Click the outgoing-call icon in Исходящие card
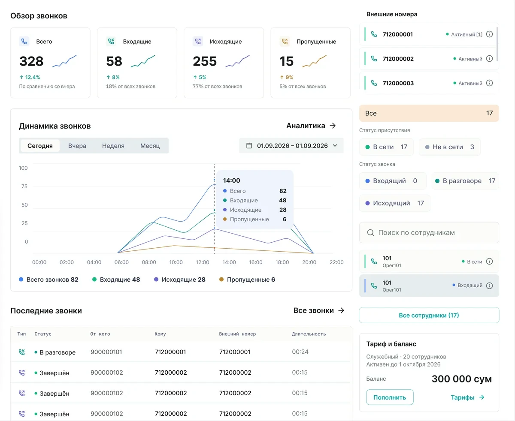515x421 pixels. (198, 42)
